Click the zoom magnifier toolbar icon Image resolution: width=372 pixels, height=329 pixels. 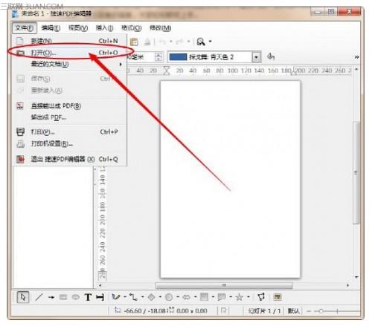(201, 42)
